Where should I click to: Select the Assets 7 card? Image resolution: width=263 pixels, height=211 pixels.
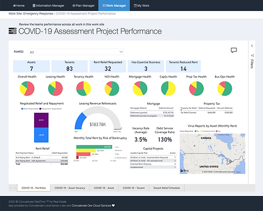tap(31, 66)
